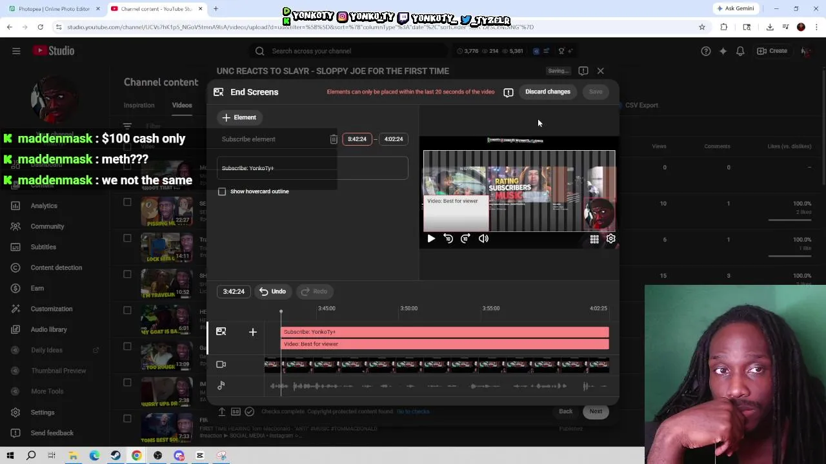Screen dimensions: 826x464
Task: Open Audio library in sidebar
Action: click(48, 329)
